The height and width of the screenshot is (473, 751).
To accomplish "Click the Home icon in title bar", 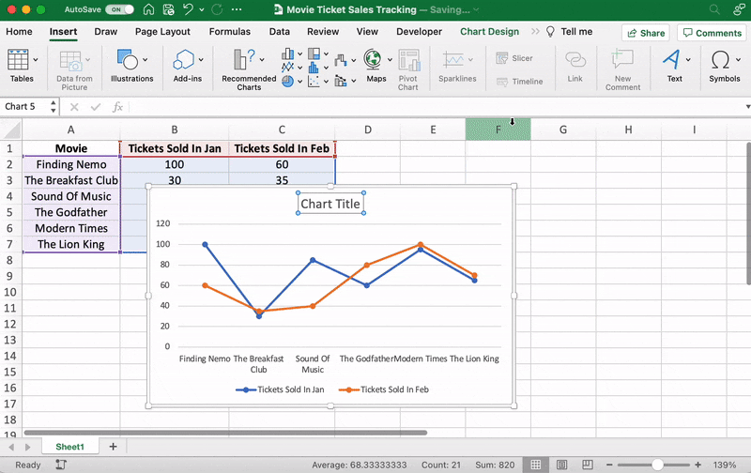I will point(150,9).
